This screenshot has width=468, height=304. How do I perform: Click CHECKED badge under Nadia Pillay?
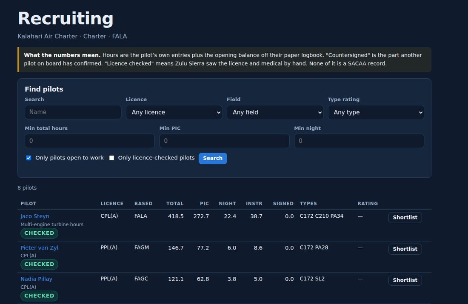click(x=40, y=295)
